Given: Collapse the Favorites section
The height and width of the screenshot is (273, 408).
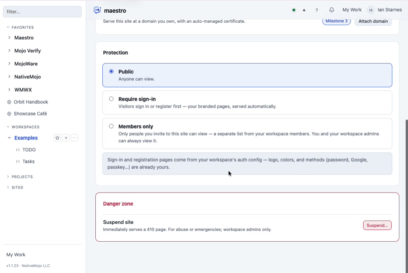Looking at the screenshot, I should pyautogui.click(x=8, y=27).
